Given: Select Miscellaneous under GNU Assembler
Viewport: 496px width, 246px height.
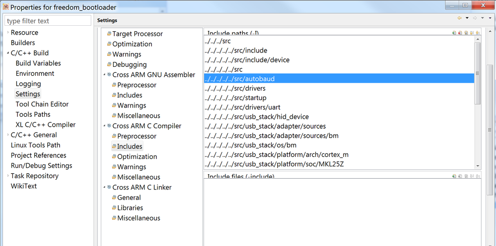Looking at the screenshot, I should (139, 116).
